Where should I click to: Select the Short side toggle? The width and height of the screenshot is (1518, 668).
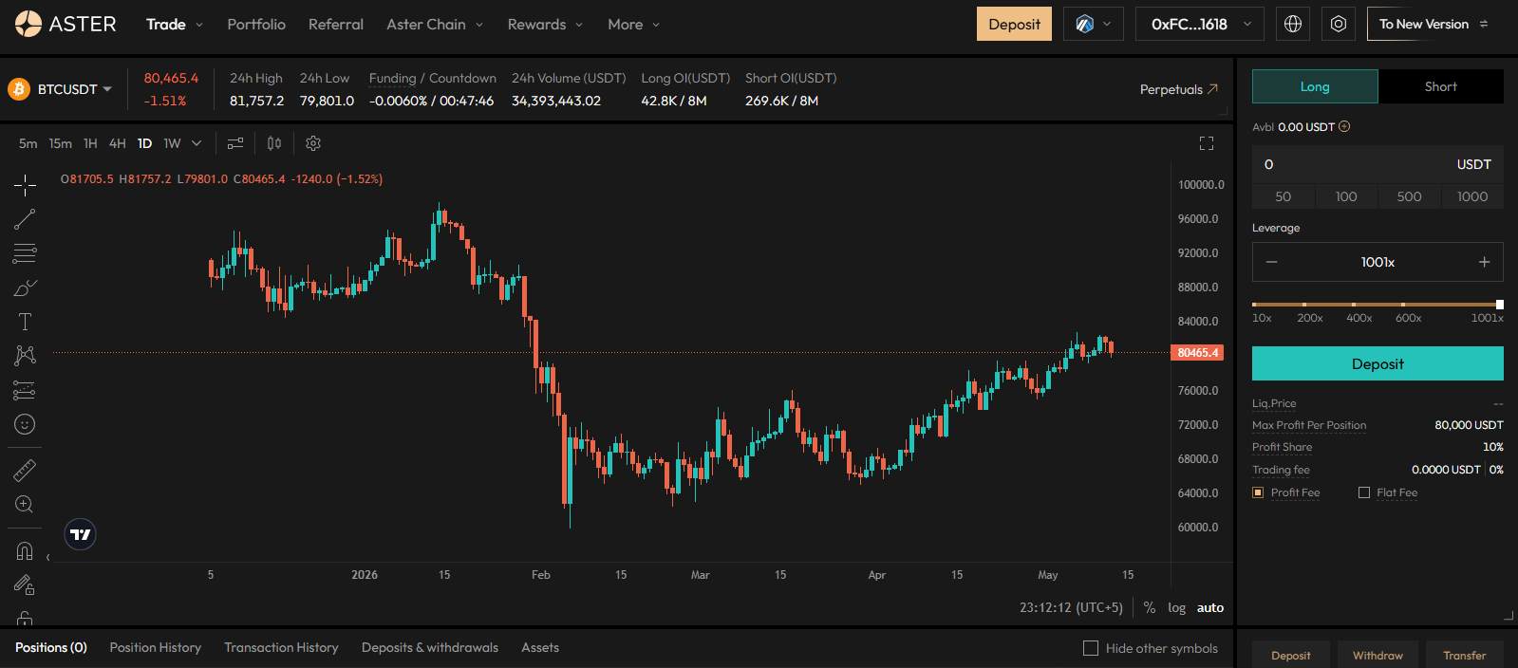(x=1441, y=86)
